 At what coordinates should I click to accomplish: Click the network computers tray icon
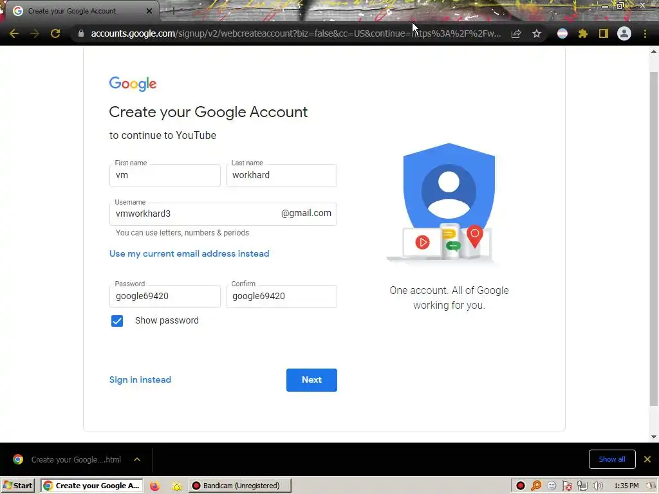582,486
